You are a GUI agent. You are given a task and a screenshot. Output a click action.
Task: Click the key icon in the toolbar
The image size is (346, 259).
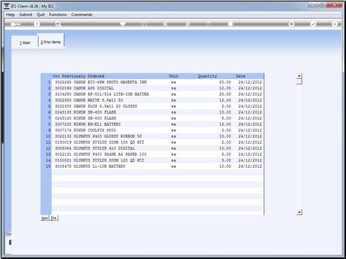15,24
